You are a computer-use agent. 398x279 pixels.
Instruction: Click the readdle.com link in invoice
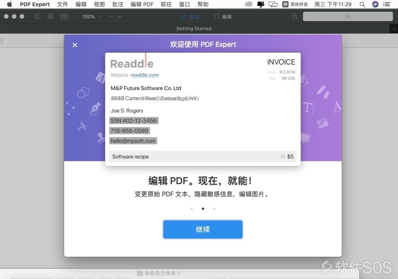145,75
